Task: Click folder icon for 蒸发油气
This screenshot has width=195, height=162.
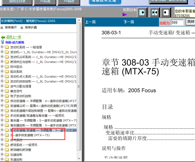Action: click(7, 91)
